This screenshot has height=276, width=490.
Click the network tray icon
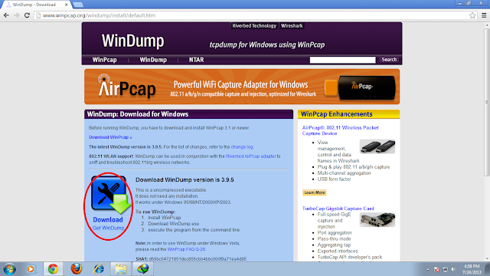446,269
